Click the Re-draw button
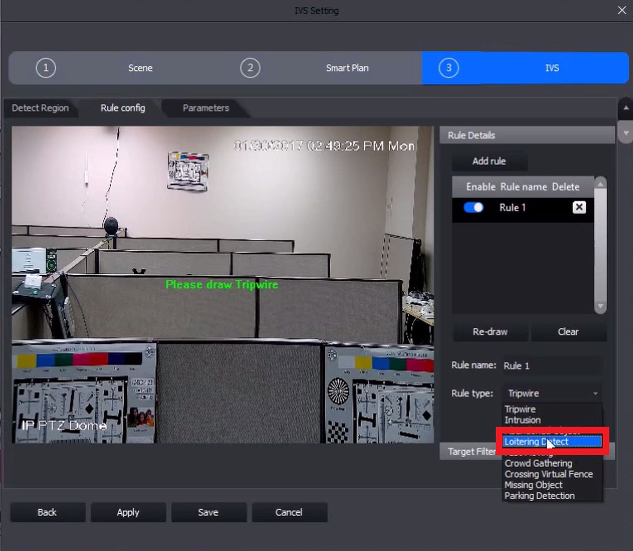This screenshot has width=633, height=551. (x=490, y=332)
